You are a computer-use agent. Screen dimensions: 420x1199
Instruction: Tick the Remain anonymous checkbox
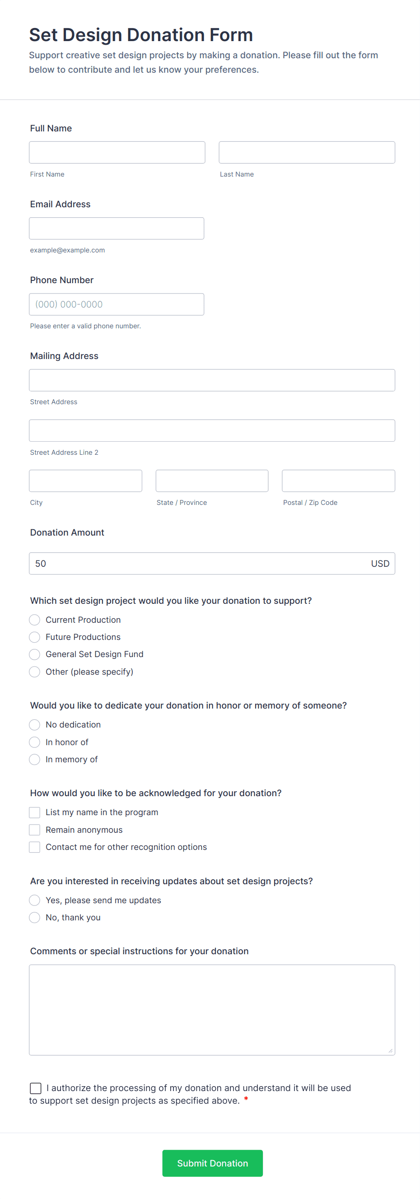coord(34,830)
